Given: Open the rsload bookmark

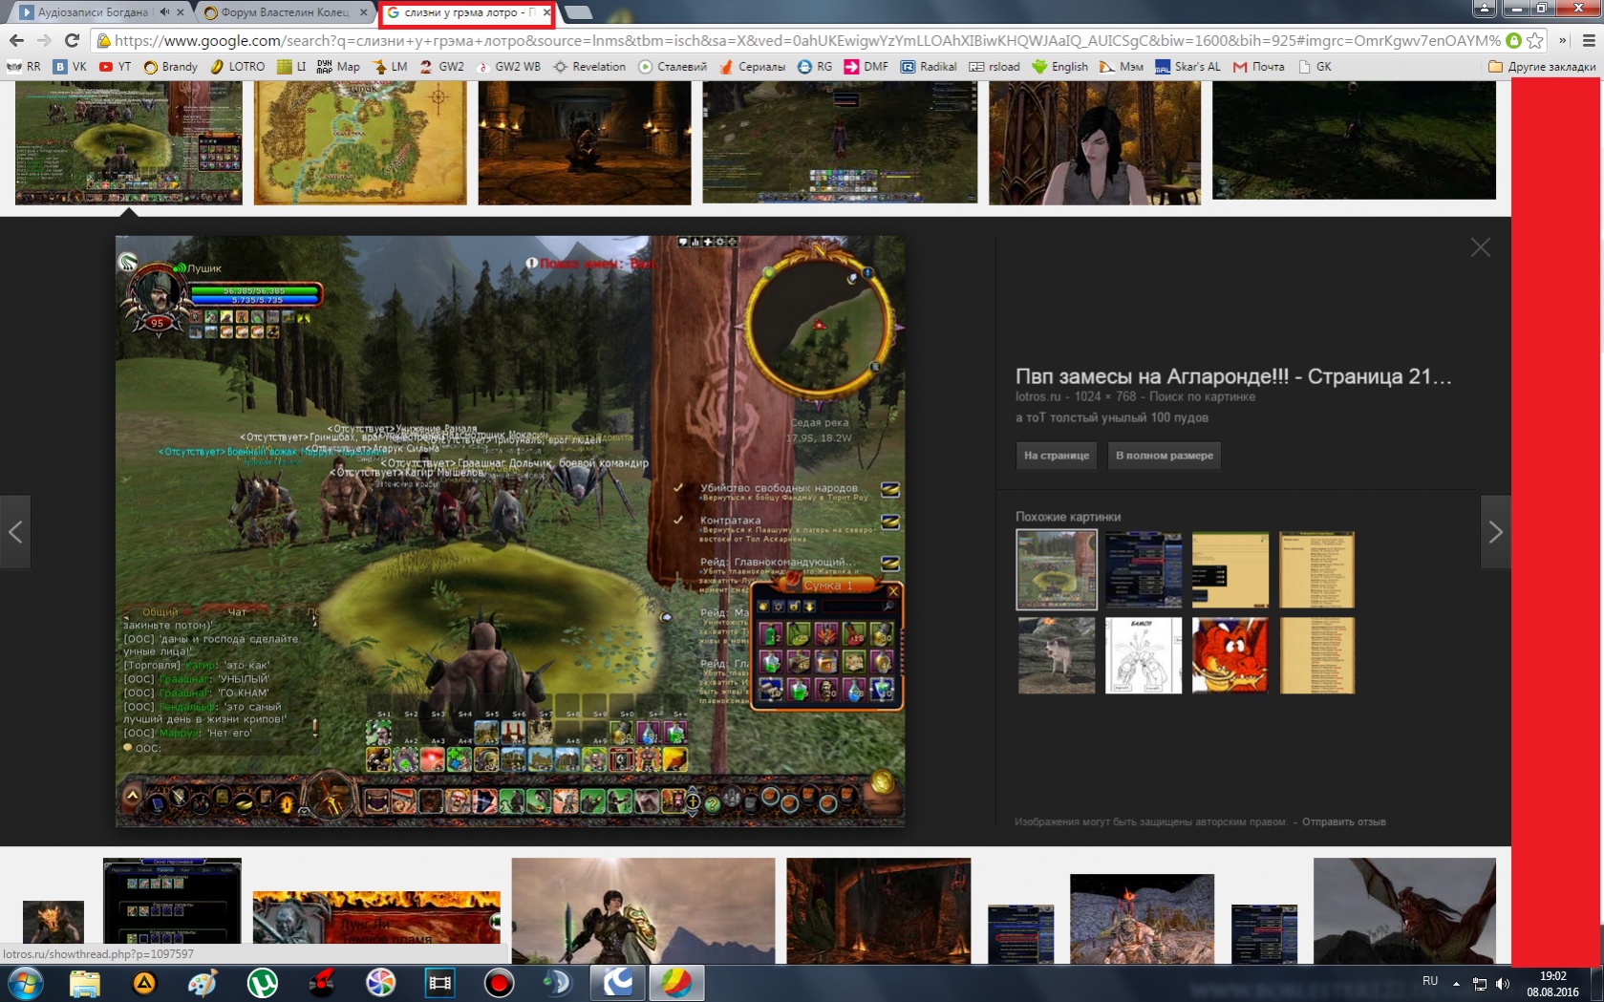Looking at the screenshot, I should point(994,67).
